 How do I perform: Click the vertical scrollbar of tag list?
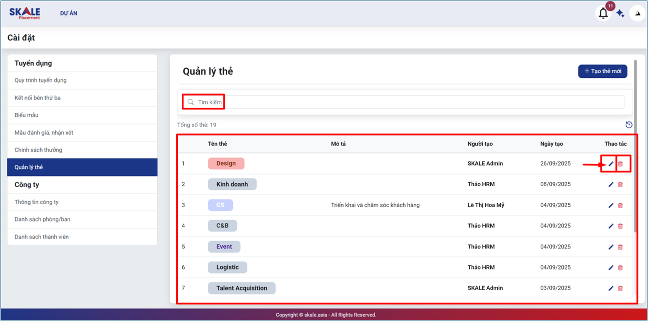coord(635,145)
